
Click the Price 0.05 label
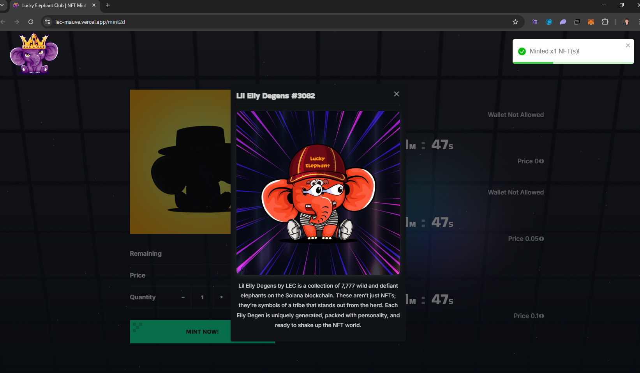click(526, 239)
